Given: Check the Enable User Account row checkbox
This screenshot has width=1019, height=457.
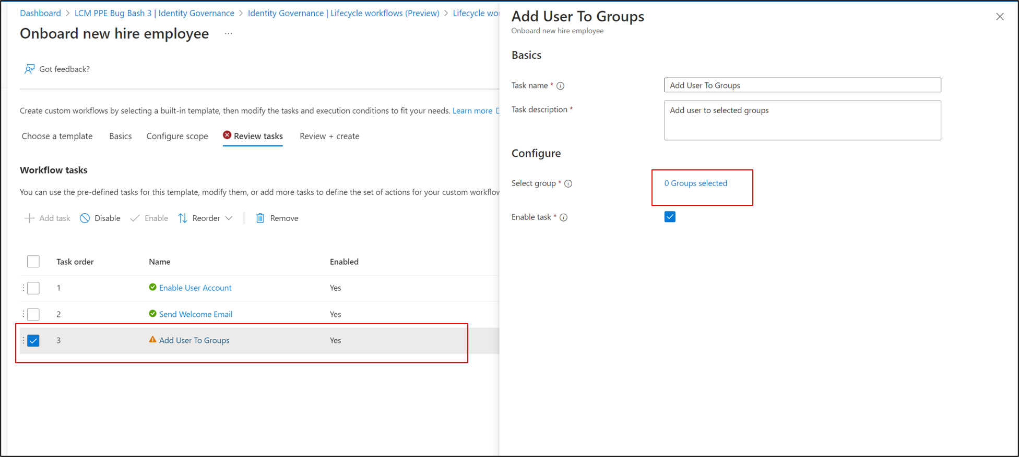Looking at the screenshot, I should click(x=33, y=288).
